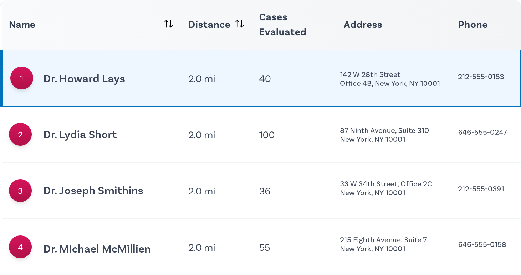Open Dr. Lydia Short's profile
The width and height of the screenshot is (521, 275).
(x=80, y=135)
